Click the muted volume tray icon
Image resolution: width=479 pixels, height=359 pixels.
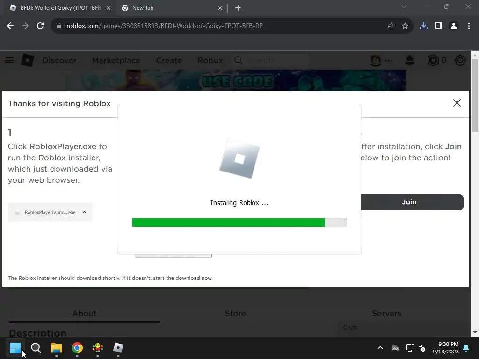click(422, 348)
